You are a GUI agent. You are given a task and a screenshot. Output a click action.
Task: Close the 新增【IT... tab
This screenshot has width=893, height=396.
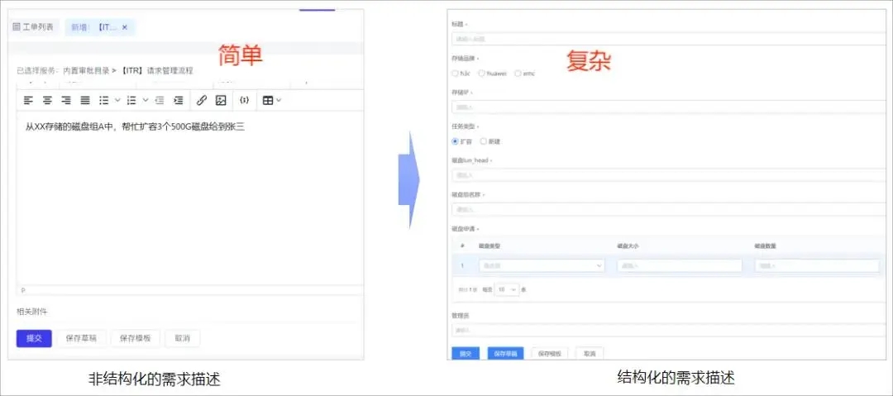[x=125, y=27]
